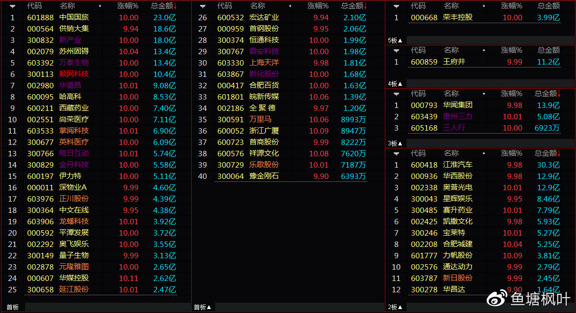The height and width of the screenshot is (313, 576).
Task: Select stock 供销大集
Action: click(x=74, y=29)
